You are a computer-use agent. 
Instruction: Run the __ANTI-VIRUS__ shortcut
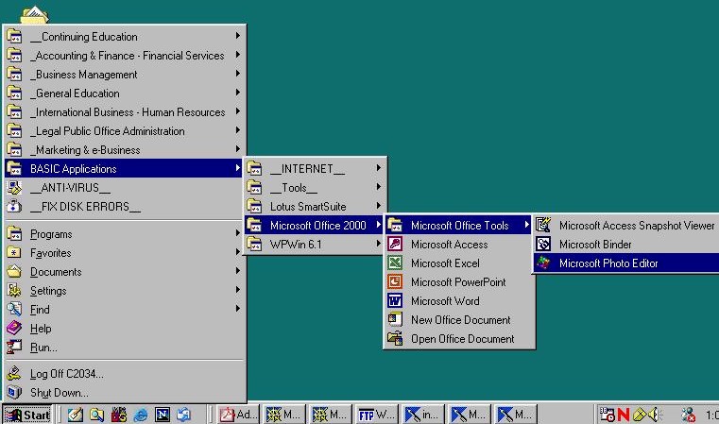(124, 188)
